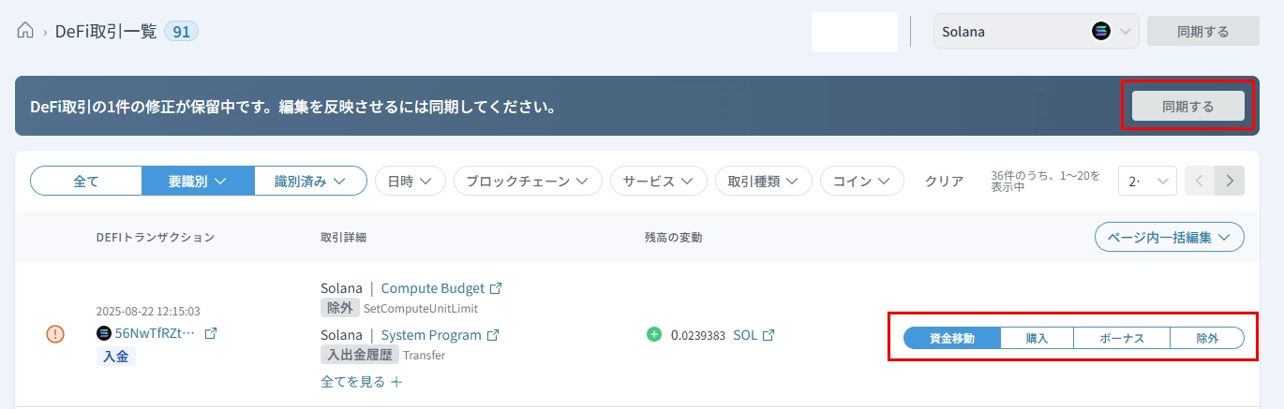
Task: Select 購入 classification option
Action: [x=1037, y=338]
